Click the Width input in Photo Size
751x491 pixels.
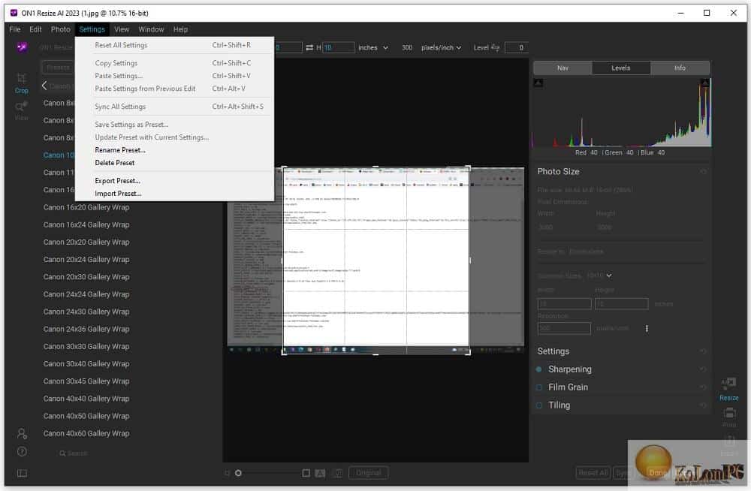564,304
